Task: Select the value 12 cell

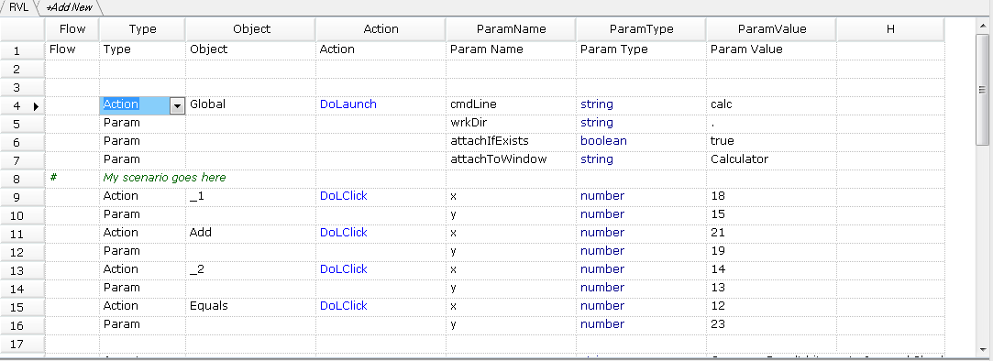Action: [x=771, y=307]
